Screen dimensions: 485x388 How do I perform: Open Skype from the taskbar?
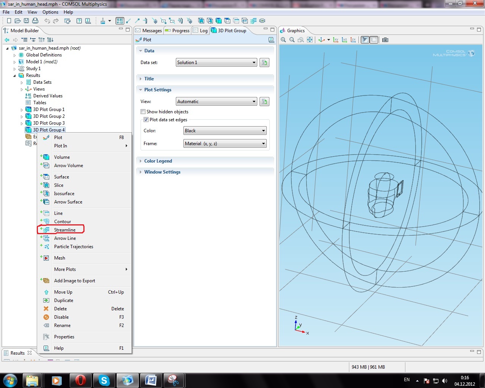click(x=104, y=380)
